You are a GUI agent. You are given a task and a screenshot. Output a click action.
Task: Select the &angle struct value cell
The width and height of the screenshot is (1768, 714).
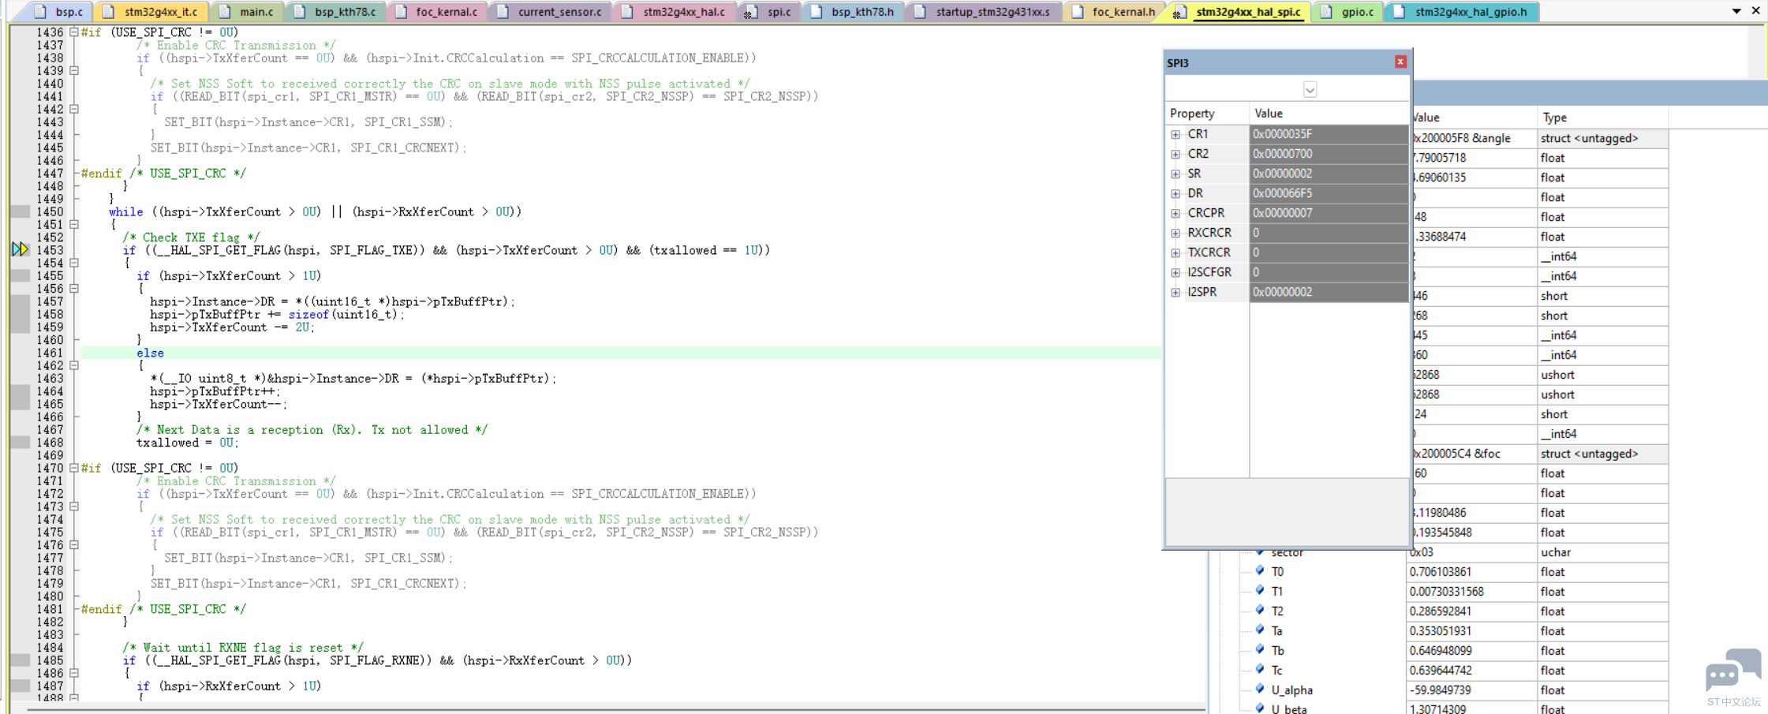1474,138
